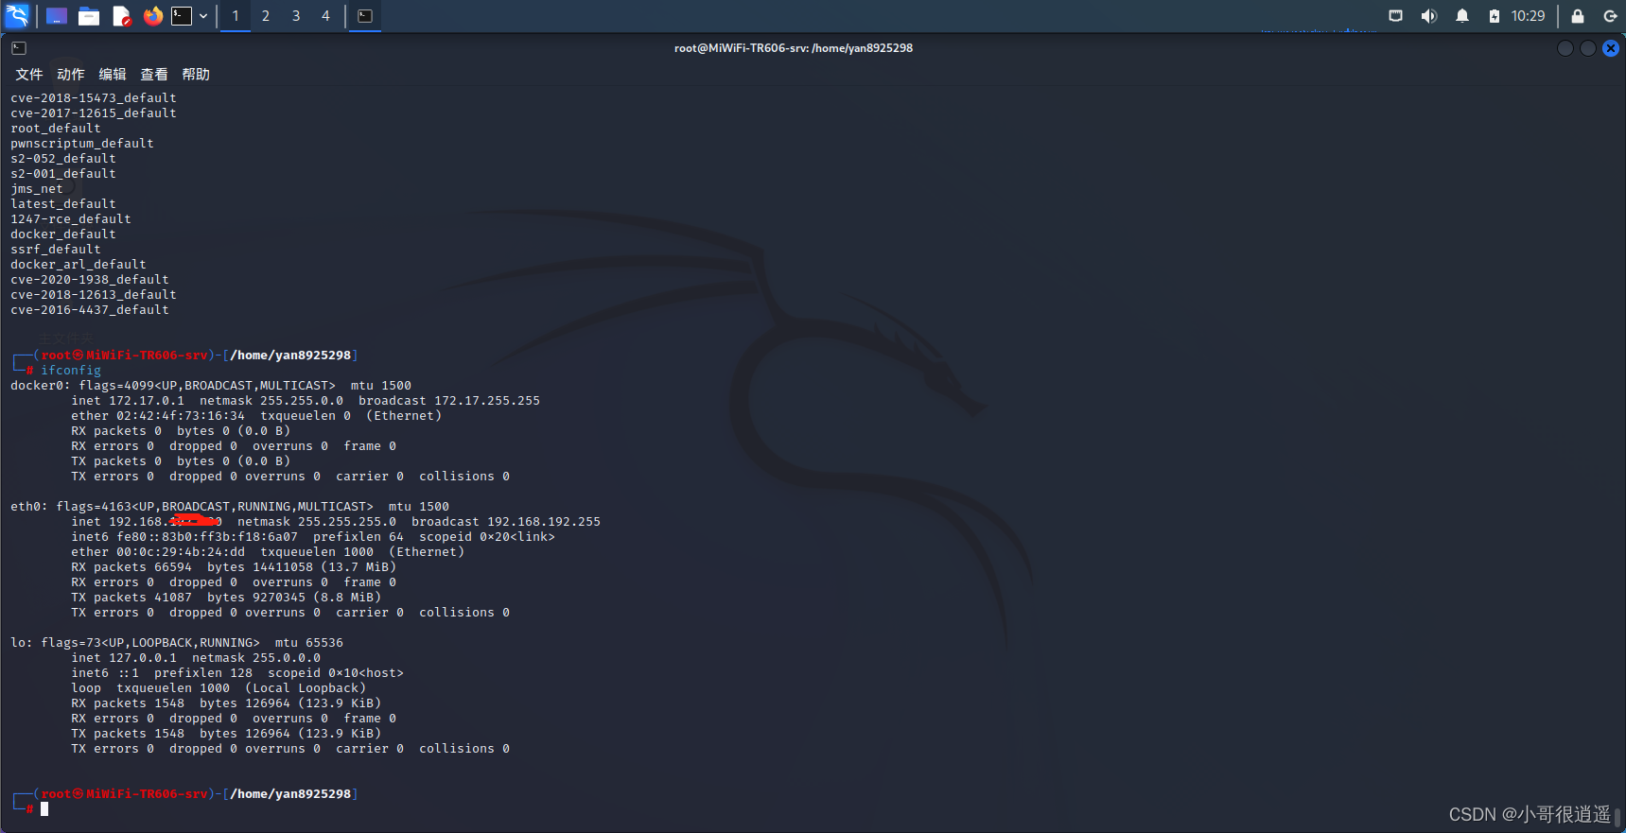
Task: Click loopback address '127.0.0.1'
Action: pos(143,658)
